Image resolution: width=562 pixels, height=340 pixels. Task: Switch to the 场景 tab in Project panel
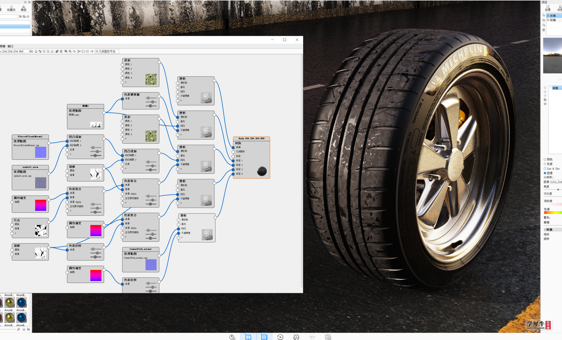[548, 8]
